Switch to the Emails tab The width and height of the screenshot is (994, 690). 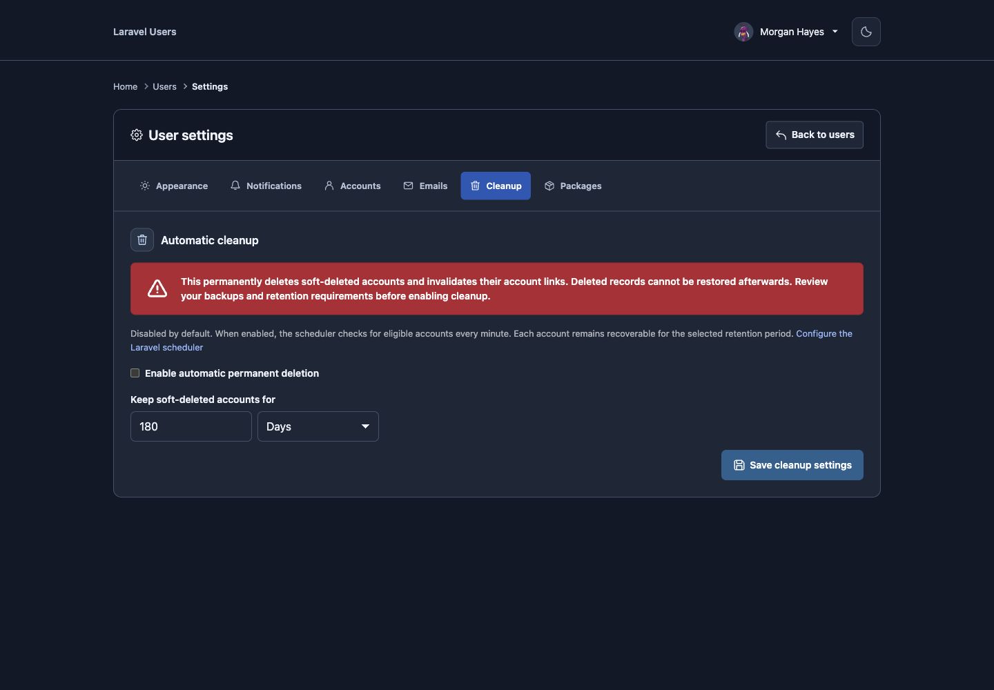pos(425,186)
